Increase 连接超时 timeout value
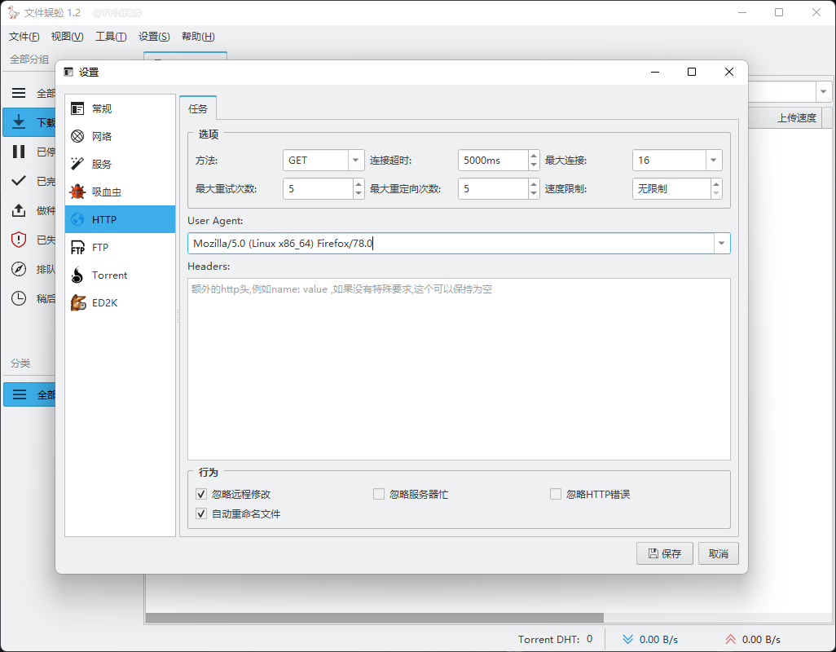 point(534,156)
